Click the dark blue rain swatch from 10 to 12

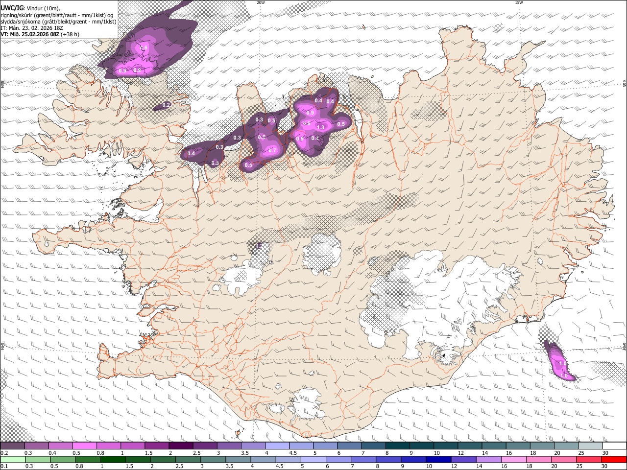[x=438, y=459]
